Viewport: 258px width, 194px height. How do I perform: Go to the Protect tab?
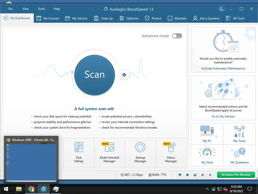tap(153, 18)
